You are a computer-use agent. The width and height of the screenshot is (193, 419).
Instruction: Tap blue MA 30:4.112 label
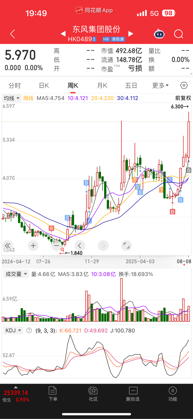point(127,98)
